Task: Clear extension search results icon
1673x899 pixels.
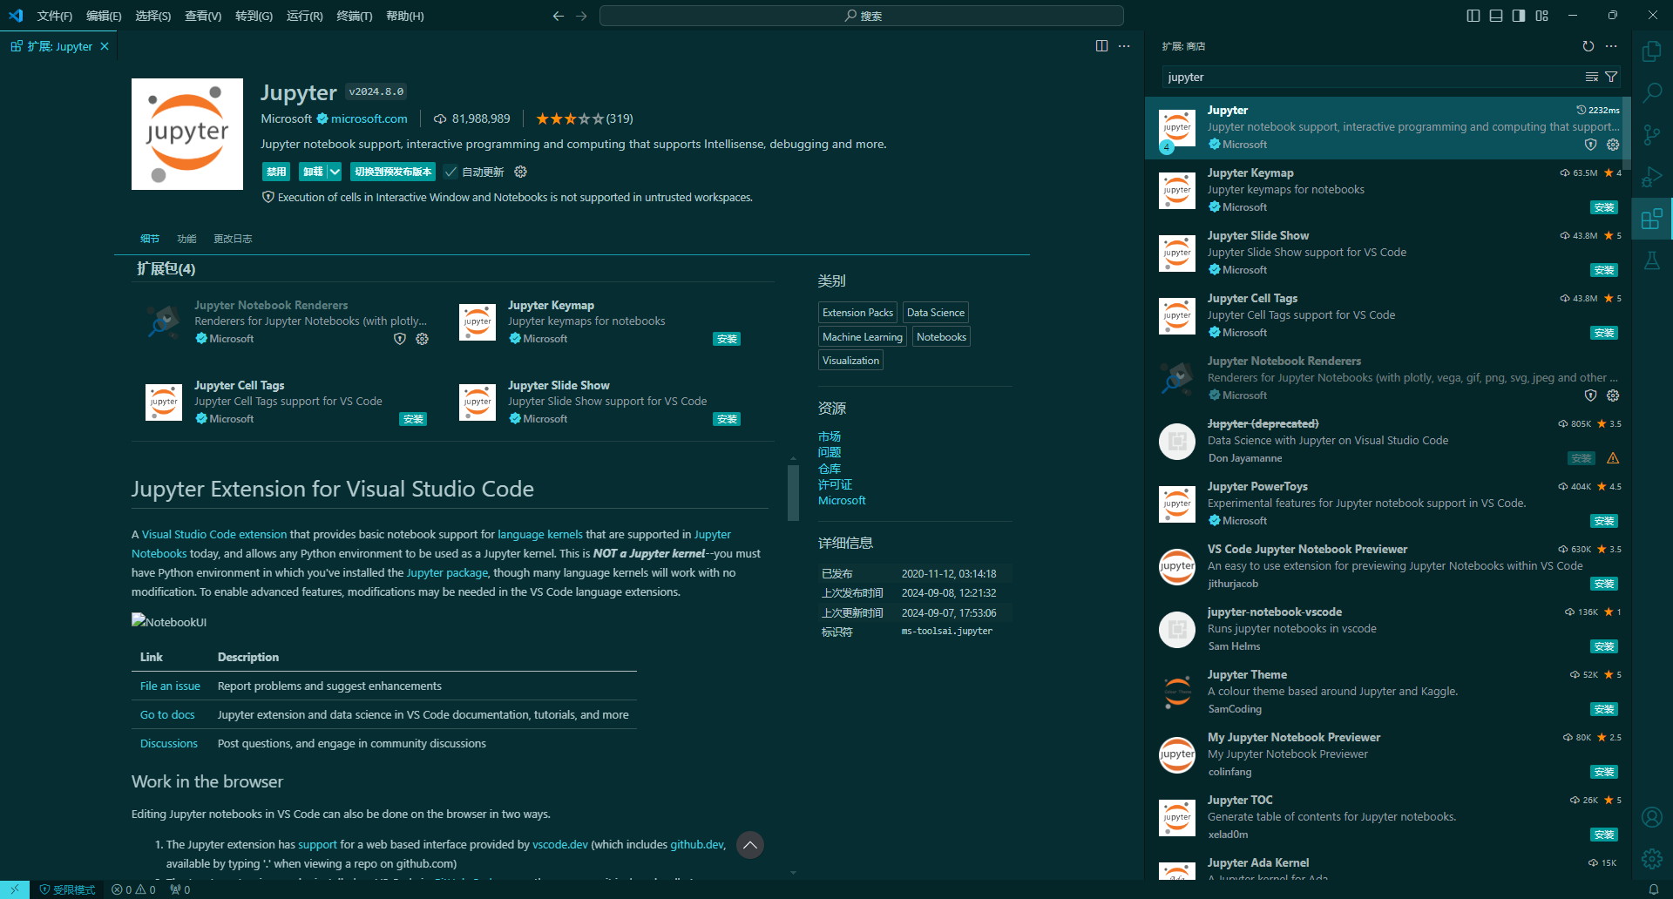Action: pyautogui.click(x=1592, y=78)
